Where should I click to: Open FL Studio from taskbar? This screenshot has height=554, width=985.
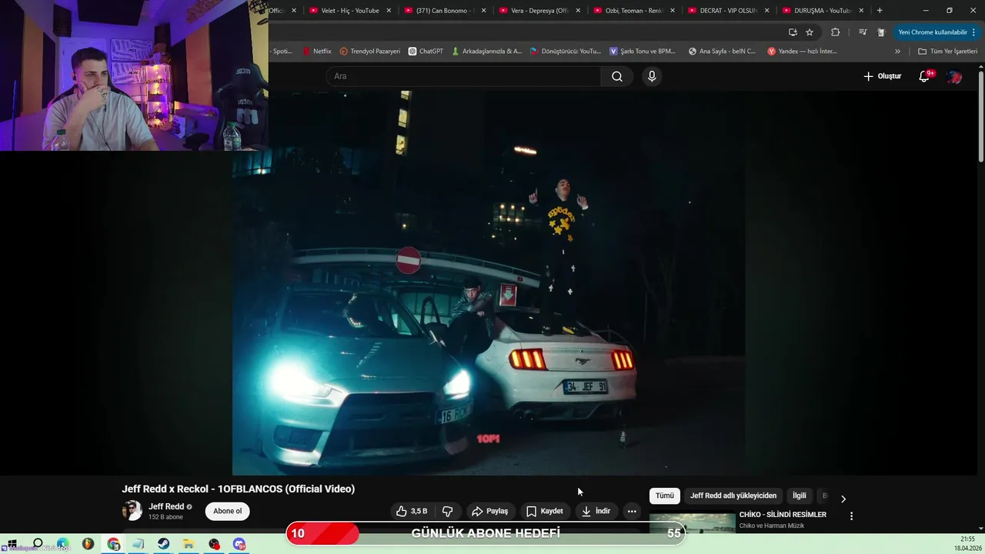(88, 544)
